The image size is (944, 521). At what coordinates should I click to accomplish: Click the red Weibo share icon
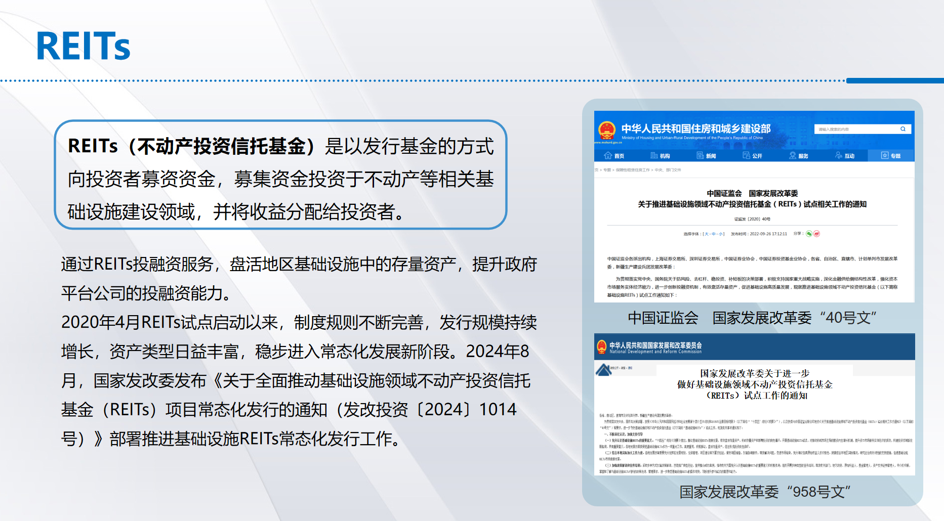coord(816,234)
